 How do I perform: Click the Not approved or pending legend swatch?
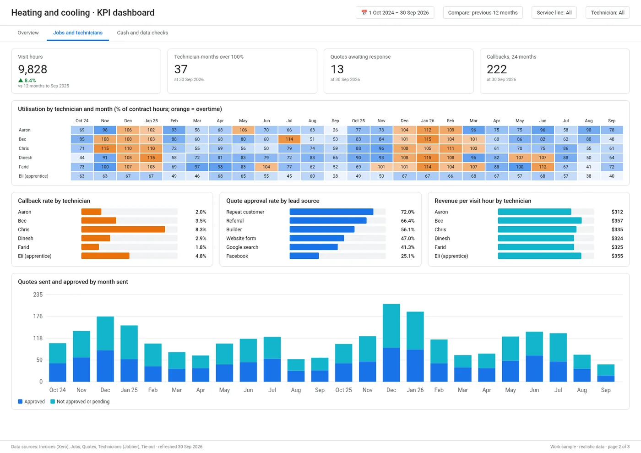click(53, 402)
